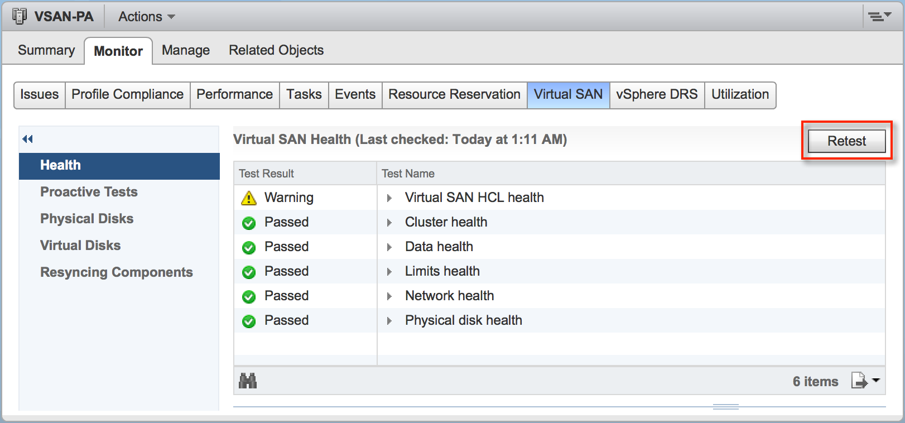Switch to the Summary tab
Screen dimensions: 905x423
pos(46,50)
